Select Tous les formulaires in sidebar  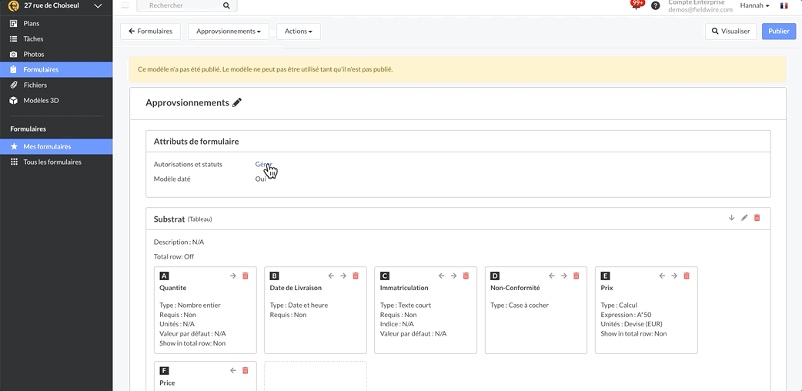(52, 162)
